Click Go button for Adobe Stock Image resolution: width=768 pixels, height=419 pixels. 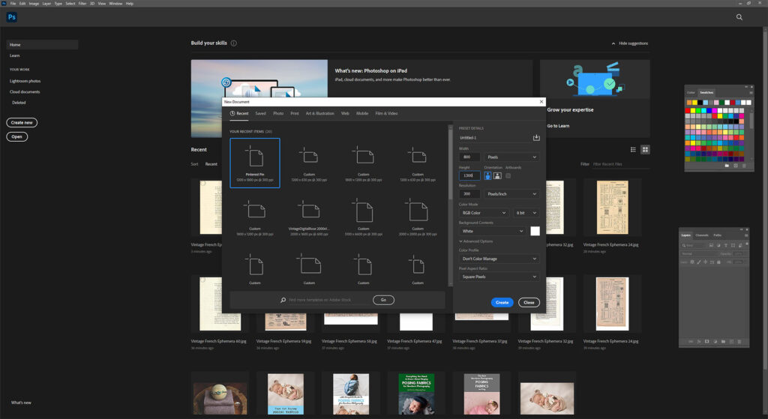383,300
